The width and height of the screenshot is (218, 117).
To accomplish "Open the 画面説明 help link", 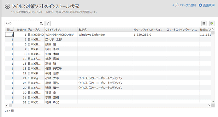I will [x=209, y=5].
